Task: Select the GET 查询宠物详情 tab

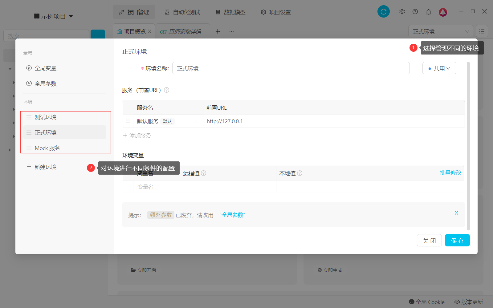Action: click(181, 31)
